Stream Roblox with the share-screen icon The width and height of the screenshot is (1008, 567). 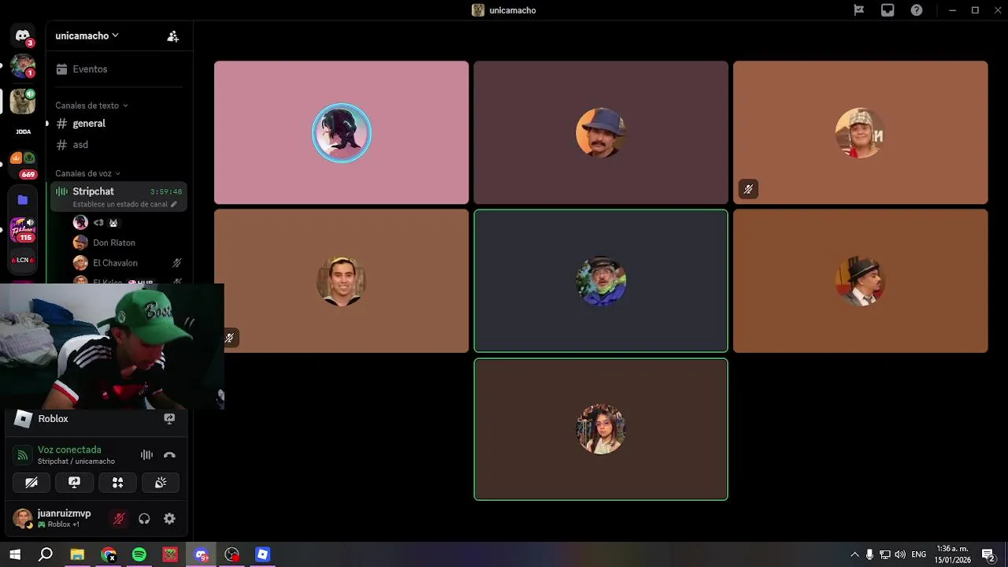pos(169,419)
